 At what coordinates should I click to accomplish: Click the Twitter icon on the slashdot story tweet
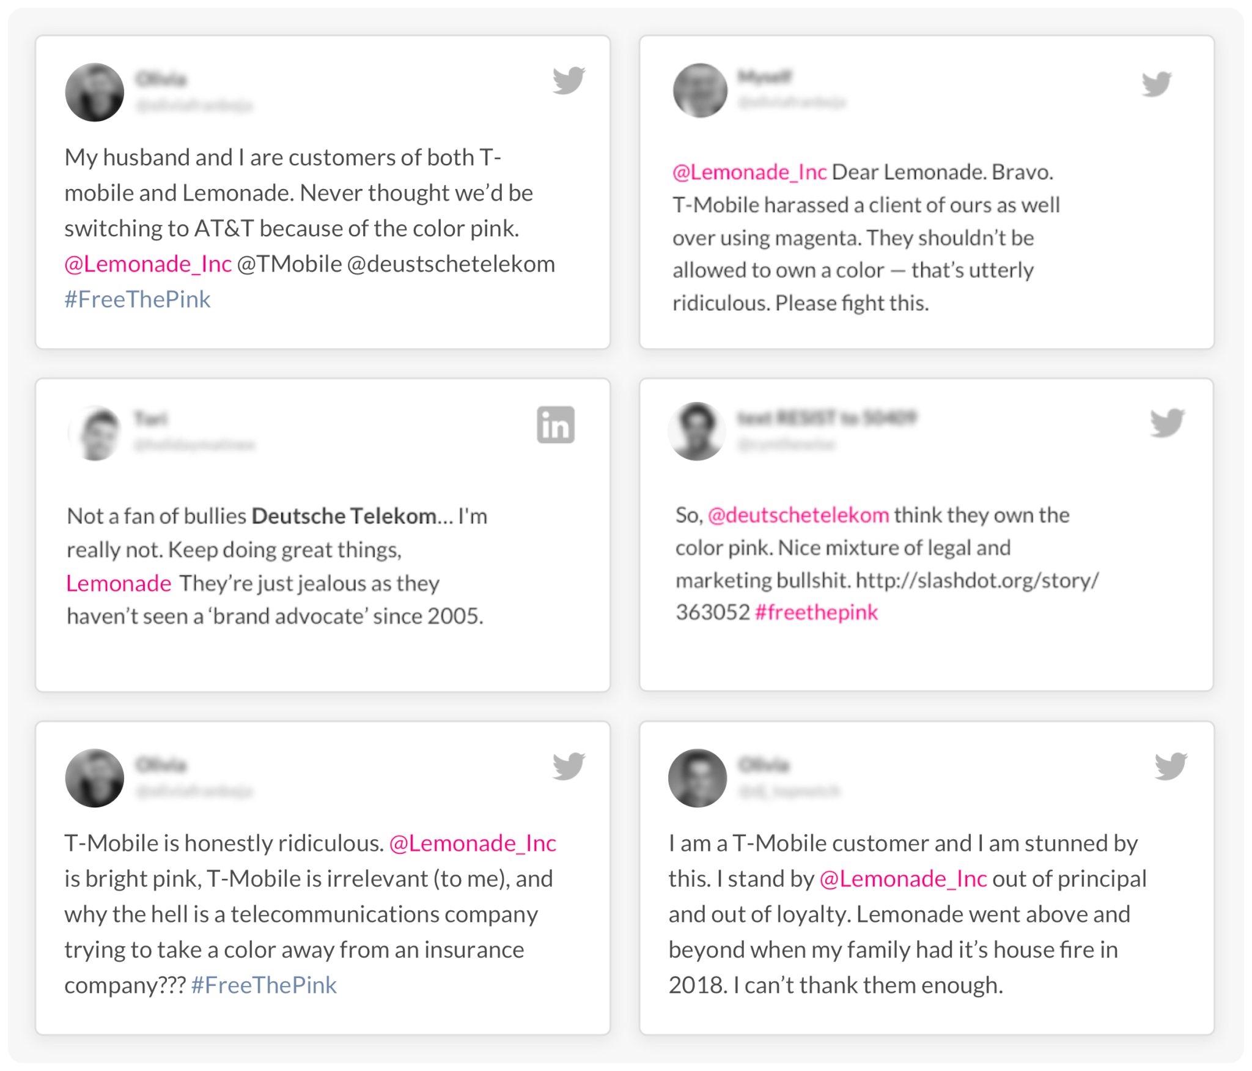coord(1167,423)
